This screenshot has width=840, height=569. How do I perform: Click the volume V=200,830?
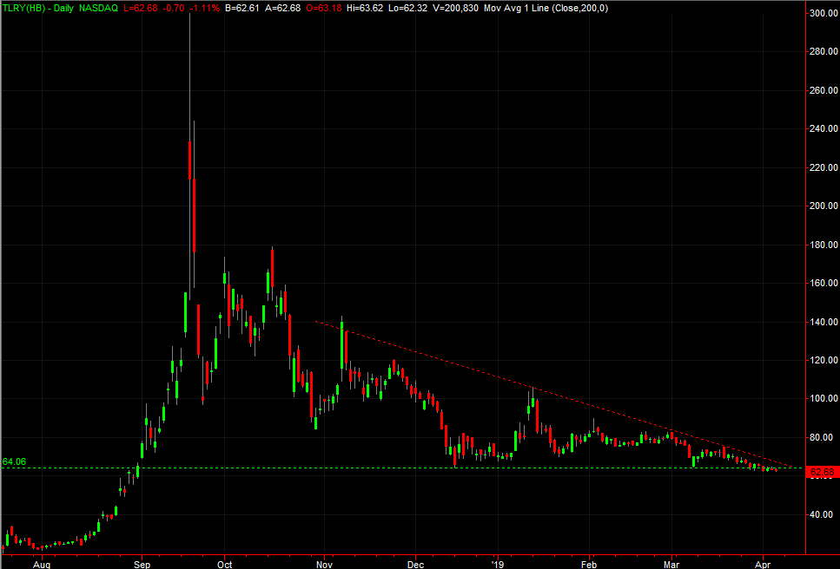455,8
